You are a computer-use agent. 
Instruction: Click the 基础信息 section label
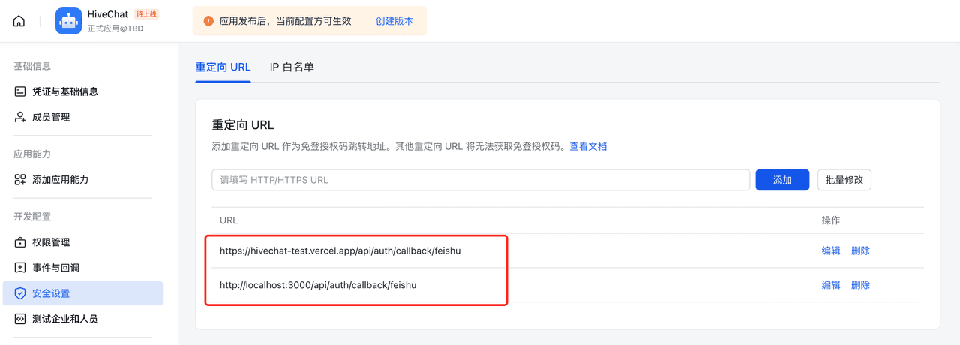32,66
